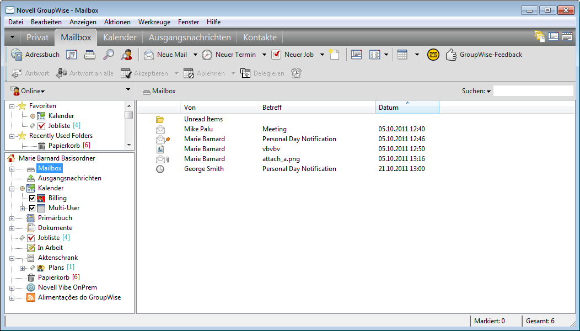The width and height of the screenshot is (580, 331).
Task: Click the new note icon with yellow star
Action: click(x=335, y=55)
